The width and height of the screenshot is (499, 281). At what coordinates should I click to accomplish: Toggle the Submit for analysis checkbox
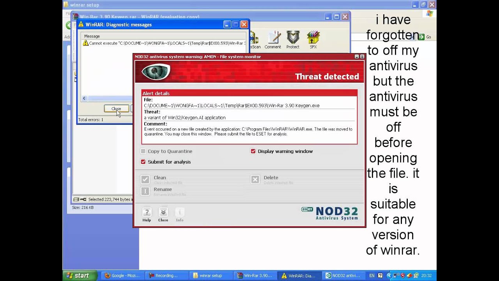[x=143, y=162]
